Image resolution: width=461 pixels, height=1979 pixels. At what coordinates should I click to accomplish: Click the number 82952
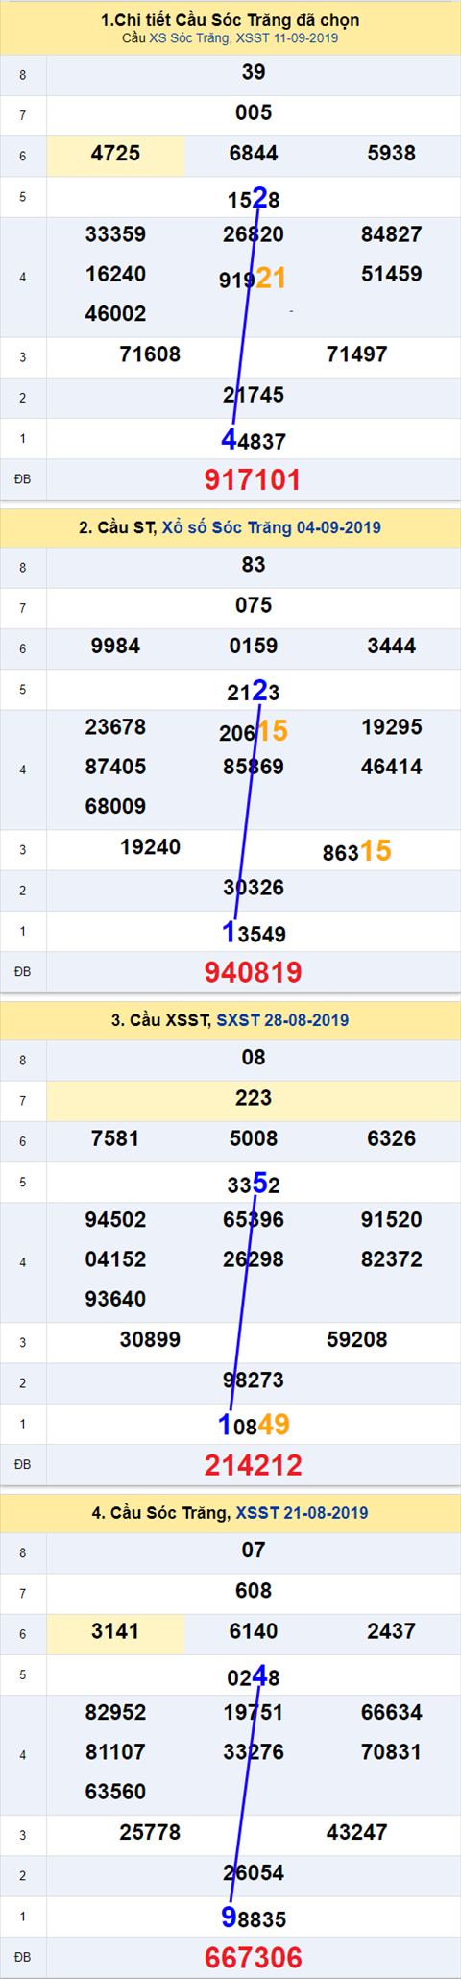[x=115, y=1713]
